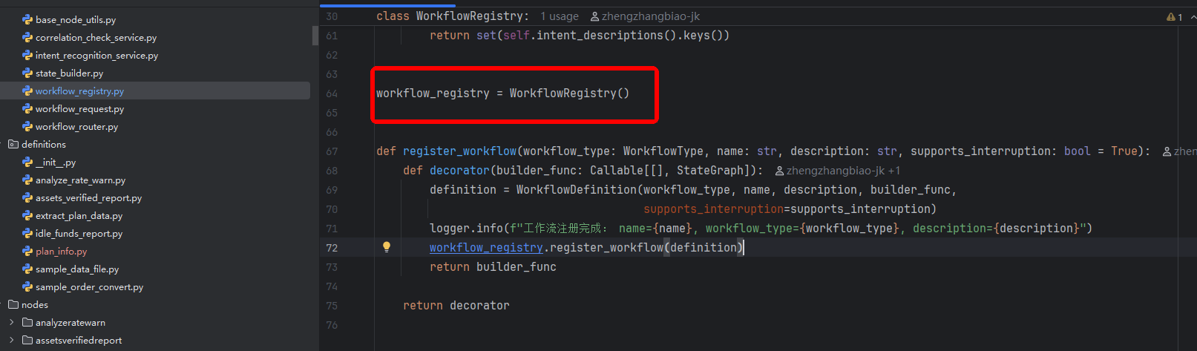Open workflow_request.py file
This screenshot has width=1197, height=351.
click(79, 109)
